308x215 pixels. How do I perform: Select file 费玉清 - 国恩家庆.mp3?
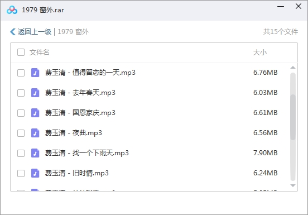80,113
